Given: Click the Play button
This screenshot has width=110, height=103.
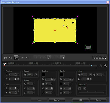Looking at the screenshot, I should [16, 58].
